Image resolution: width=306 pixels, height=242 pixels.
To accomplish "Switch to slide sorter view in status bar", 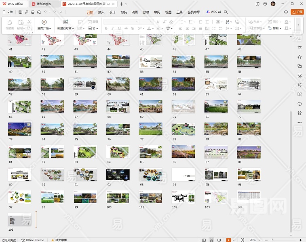I will pyautogui.click(x=212, y=240).
